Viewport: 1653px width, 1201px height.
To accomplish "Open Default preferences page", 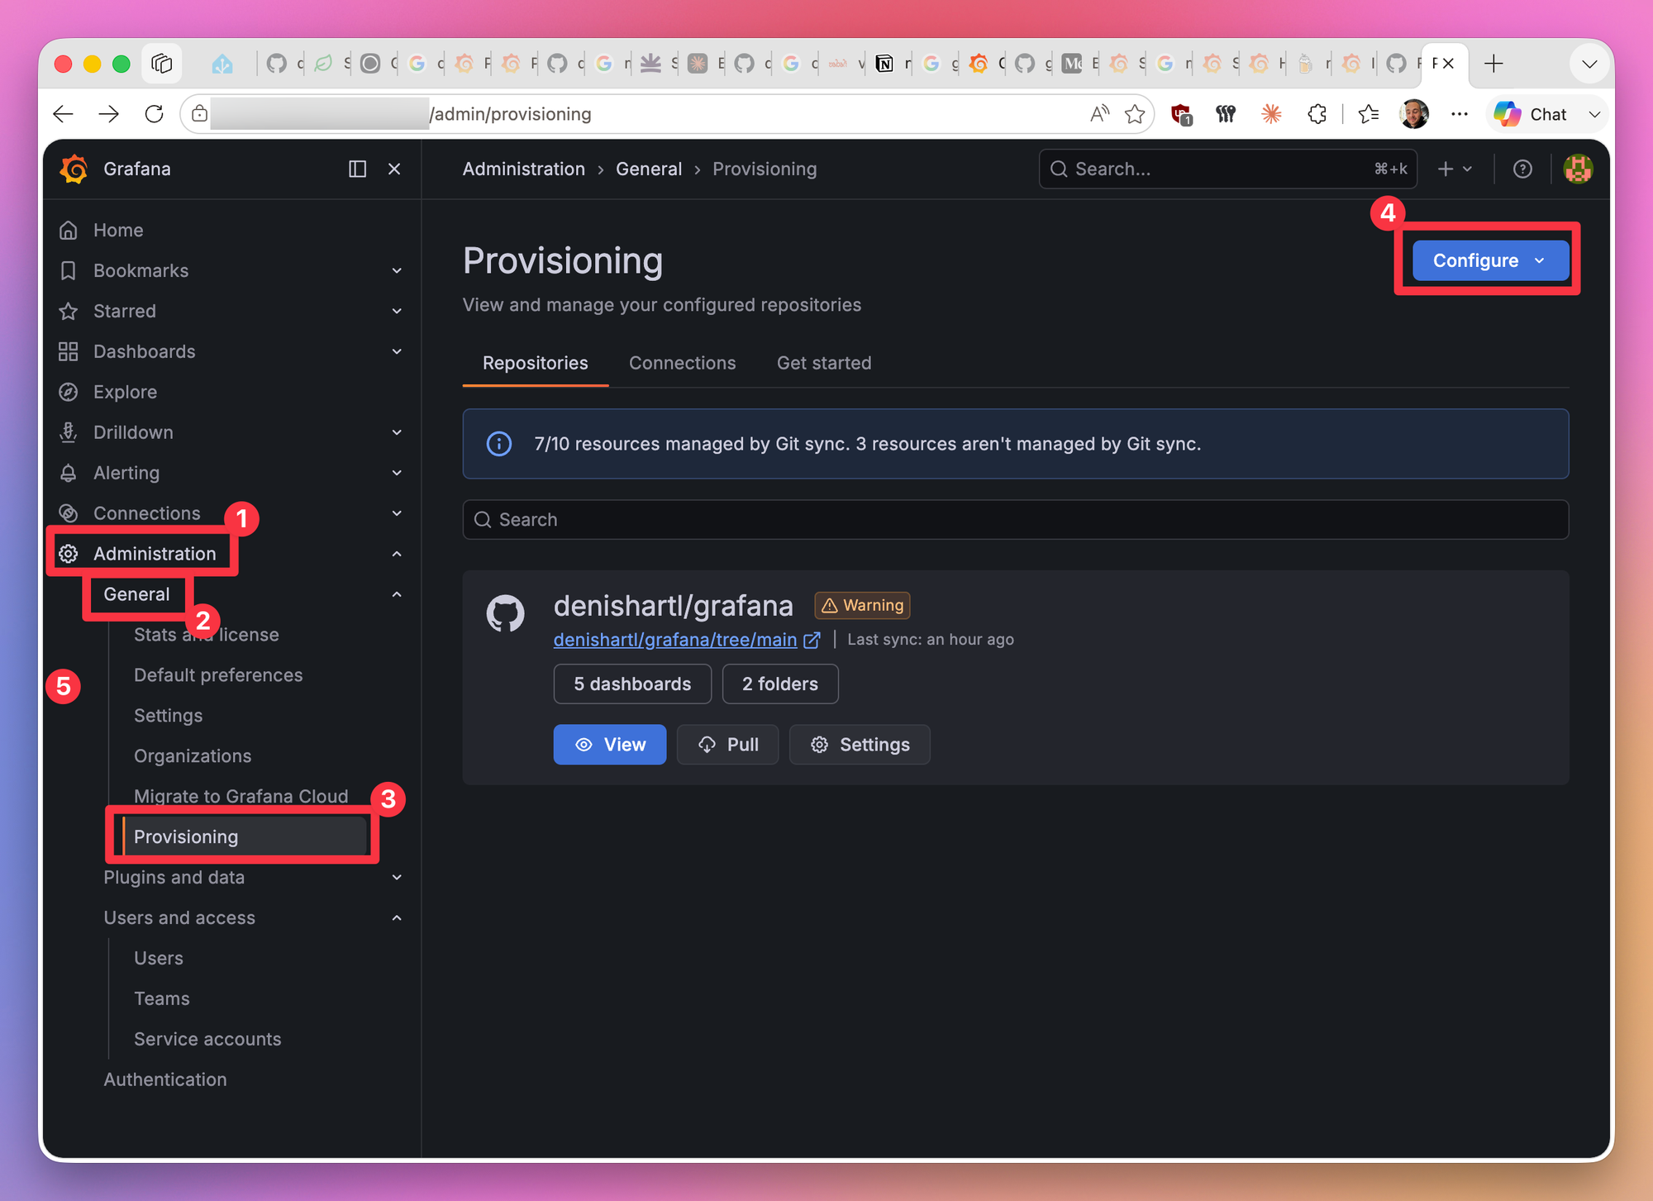I will click(218, 675).
